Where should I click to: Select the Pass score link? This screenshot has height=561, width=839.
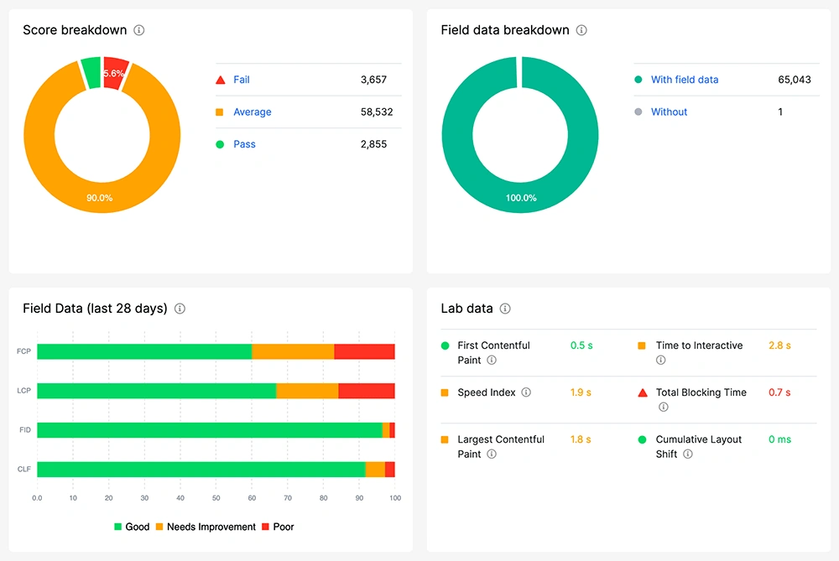244,144
